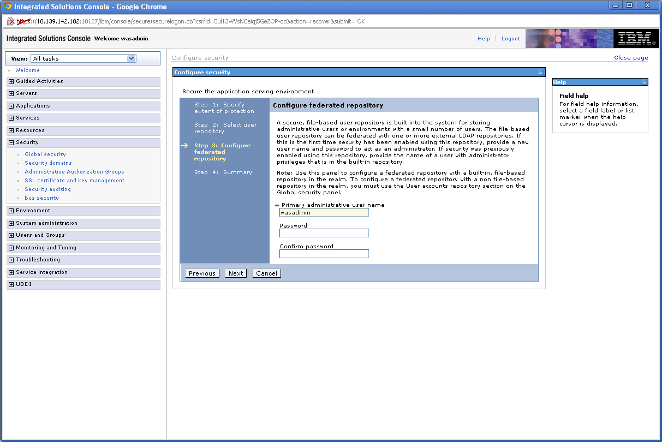Expand the Troubleshooting section
Image resolution: width=662 pixels, height=442 pixels.
(x=11, y=260)
